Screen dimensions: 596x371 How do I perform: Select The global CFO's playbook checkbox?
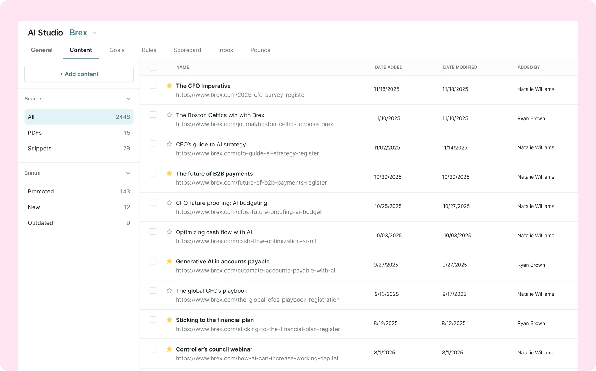153,290
